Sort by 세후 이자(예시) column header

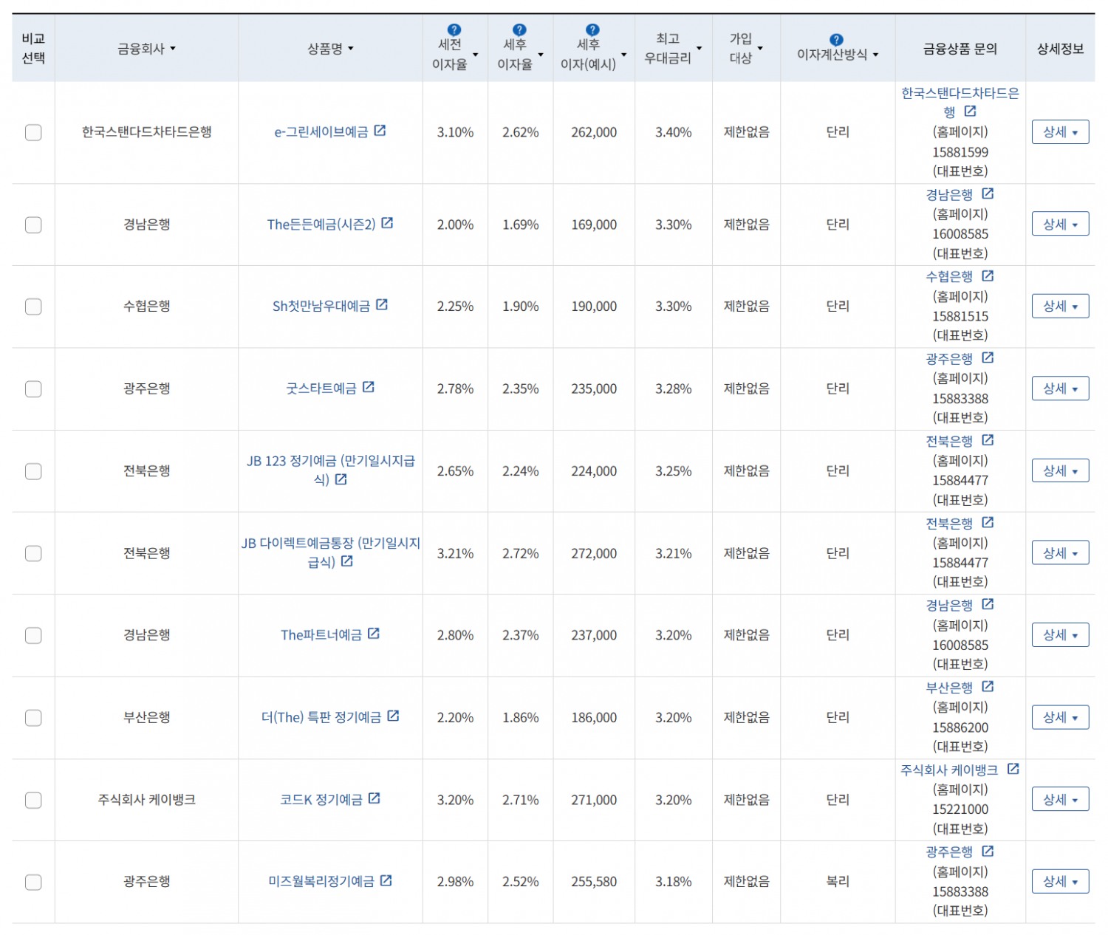[x=593, y=55]
